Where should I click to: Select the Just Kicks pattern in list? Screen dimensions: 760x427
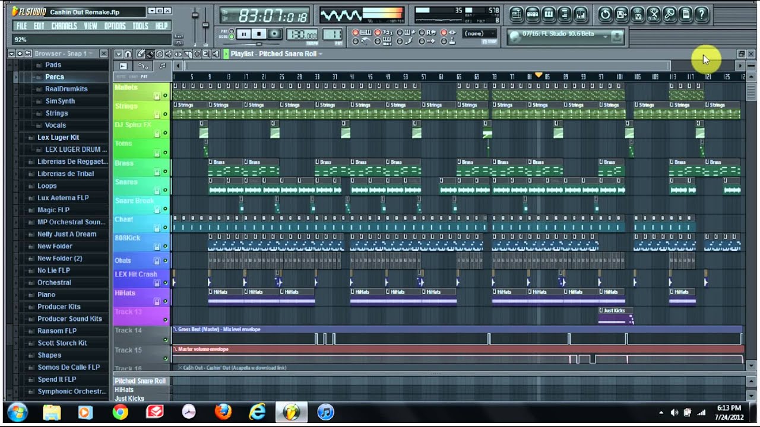129,399
